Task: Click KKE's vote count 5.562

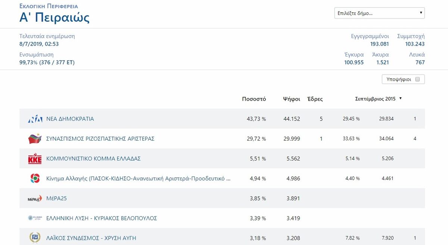Action: pyautogui.click(x=293, y=159)
